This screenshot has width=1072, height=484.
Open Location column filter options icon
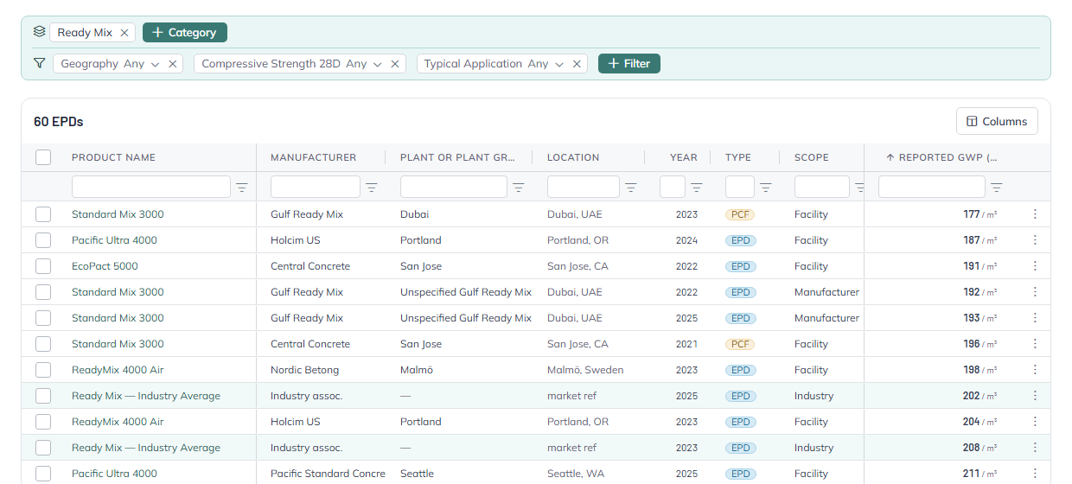pyautogui.click(x=631, y=188)
